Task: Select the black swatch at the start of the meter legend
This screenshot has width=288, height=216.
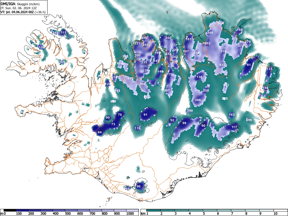Action: click(10, 210)
